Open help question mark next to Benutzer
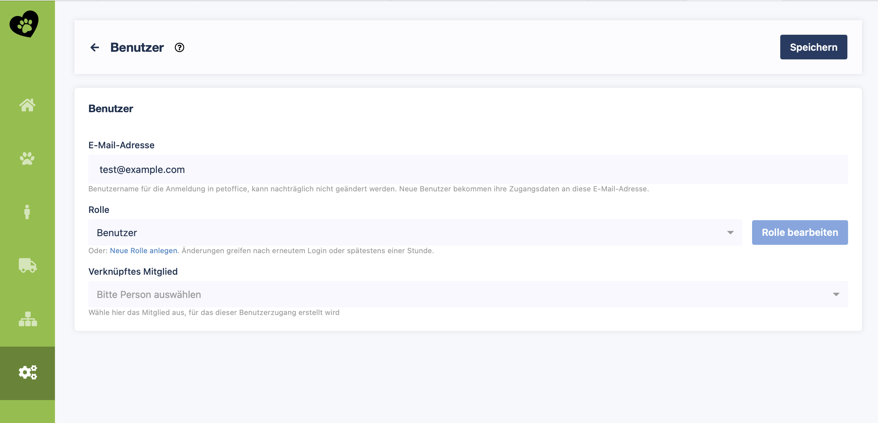Viewport: 878px width, 423px height. pos(179,47)
